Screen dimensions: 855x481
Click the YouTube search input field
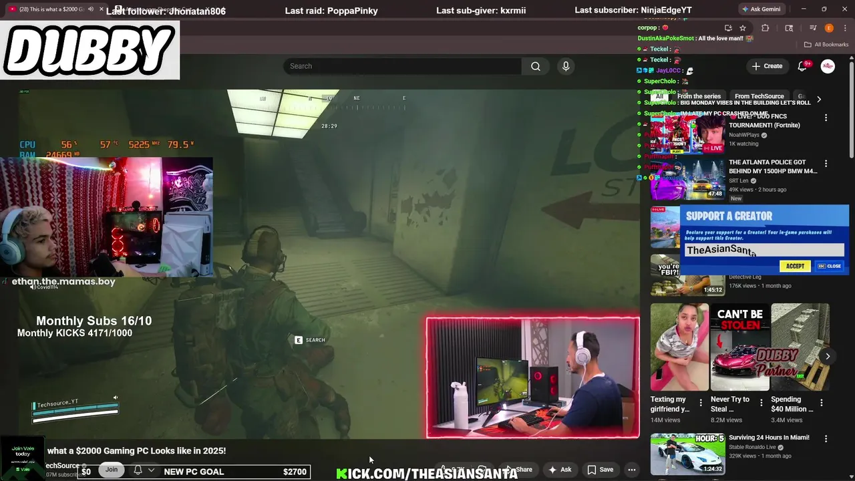pos(402,66)
